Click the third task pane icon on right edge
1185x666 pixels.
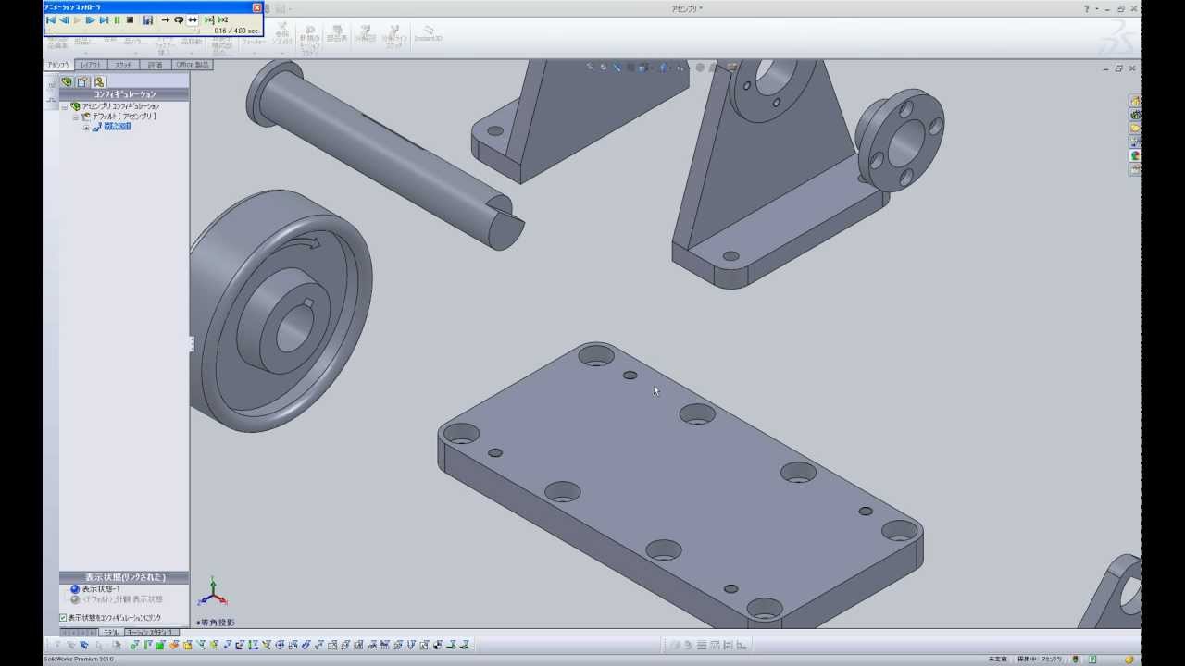click(x=1135, y=128)
